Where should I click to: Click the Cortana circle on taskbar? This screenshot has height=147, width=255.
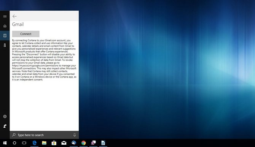tap(14, 143)
